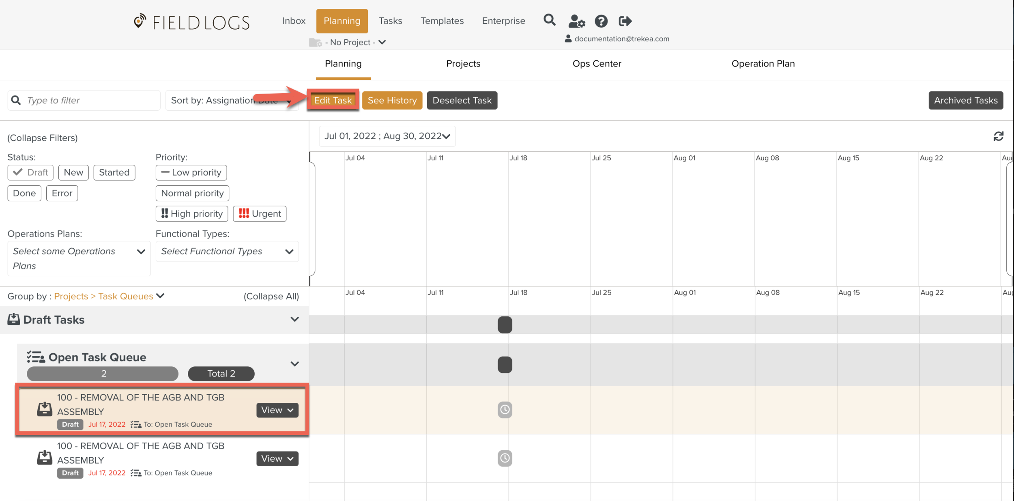Click the logout arrow icon
Image resolution: width=1014 pixels, height=501 pixels.
click(x=625, y=21)
